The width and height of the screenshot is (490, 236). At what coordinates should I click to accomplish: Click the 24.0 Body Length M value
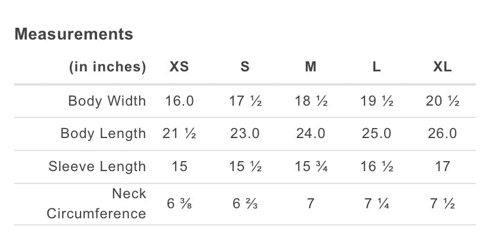[311, 133]
